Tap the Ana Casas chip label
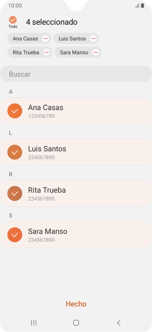Viewport: 152px width, 332px height. pos(25,39)
